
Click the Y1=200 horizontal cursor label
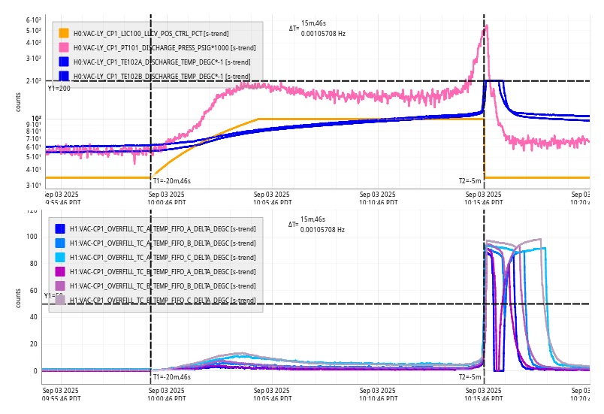[x=59, y=89]
